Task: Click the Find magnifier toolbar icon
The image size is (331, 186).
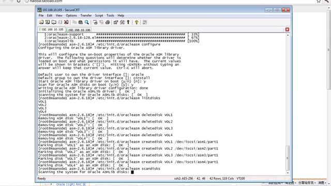Action: tap(86, 22)
